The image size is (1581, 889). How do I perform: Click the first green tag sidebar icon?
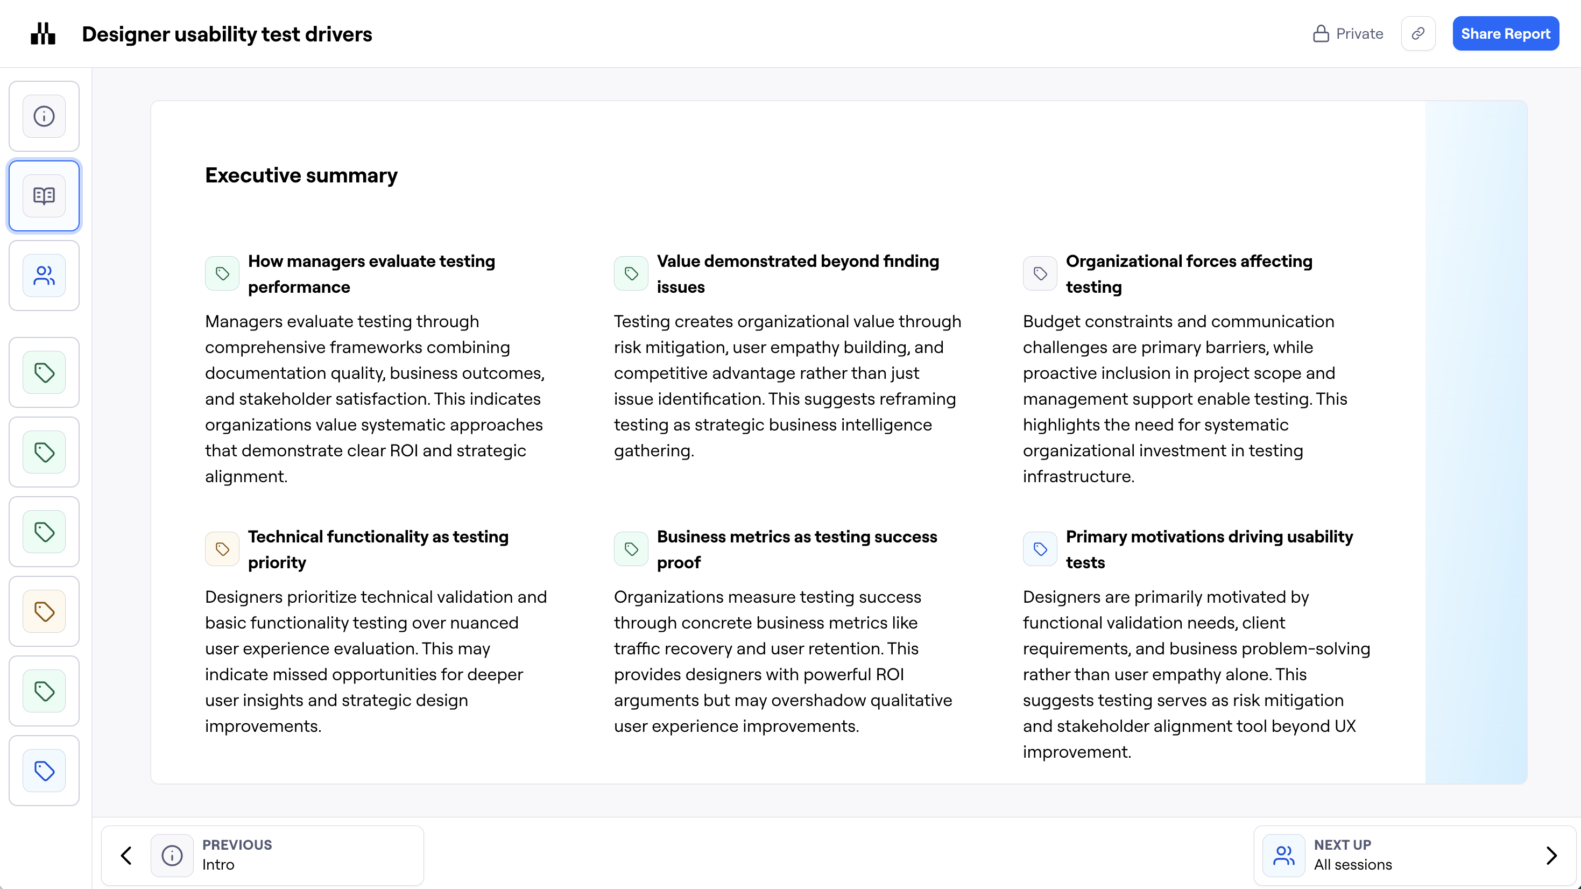tap(44, 373)
